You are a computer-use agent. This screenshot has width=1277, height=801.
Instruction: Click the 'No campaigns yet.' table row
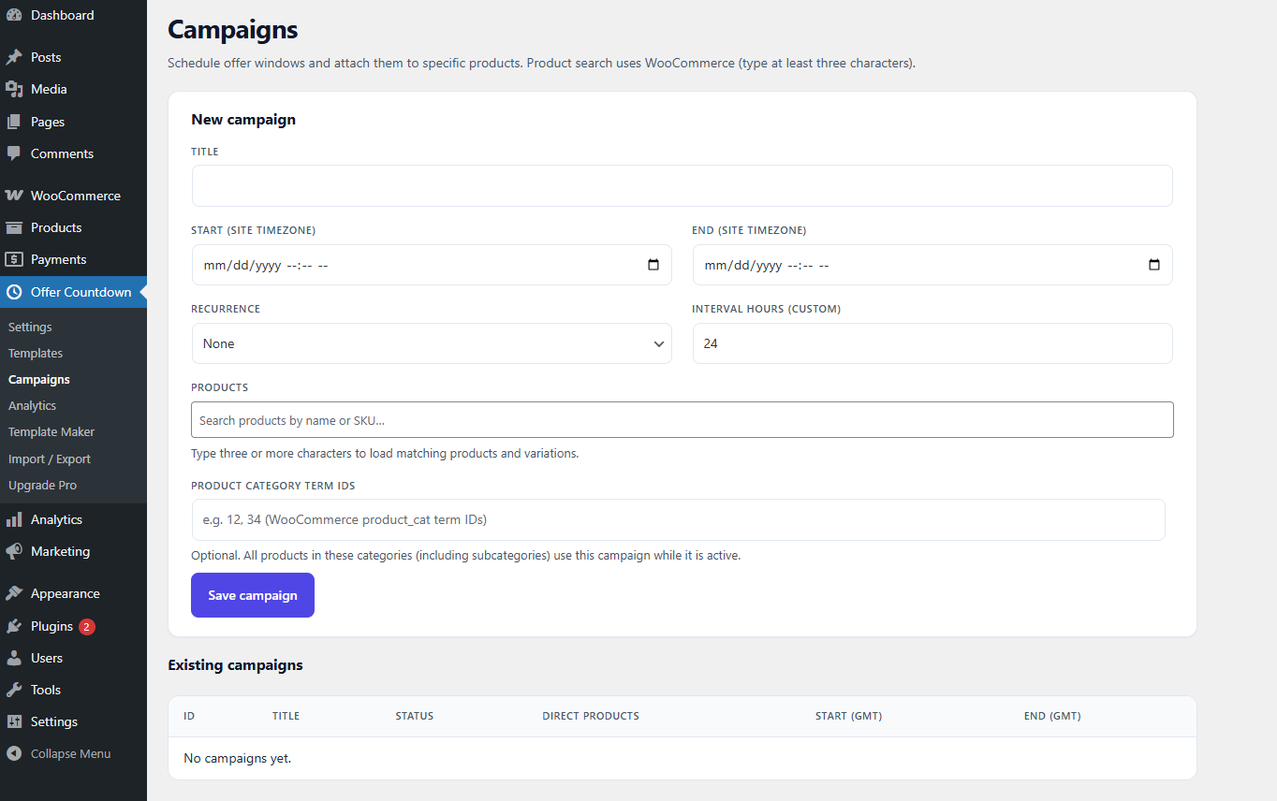coord(682,758)
